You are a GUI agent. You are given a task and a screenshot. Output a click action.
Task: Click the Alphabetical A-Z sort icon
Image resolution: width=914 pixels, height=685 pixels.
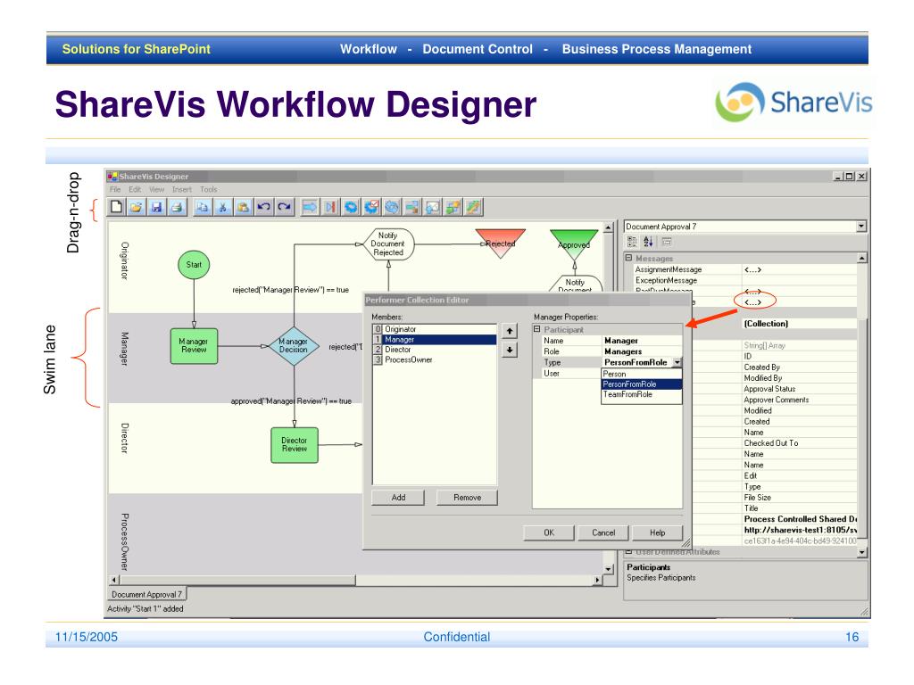(x=648, y=241)
